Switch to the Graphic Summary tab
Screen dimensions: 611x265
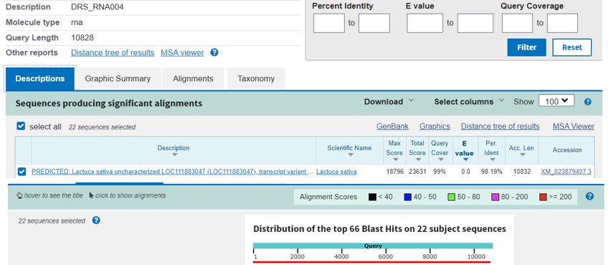[x=118, y=78]
